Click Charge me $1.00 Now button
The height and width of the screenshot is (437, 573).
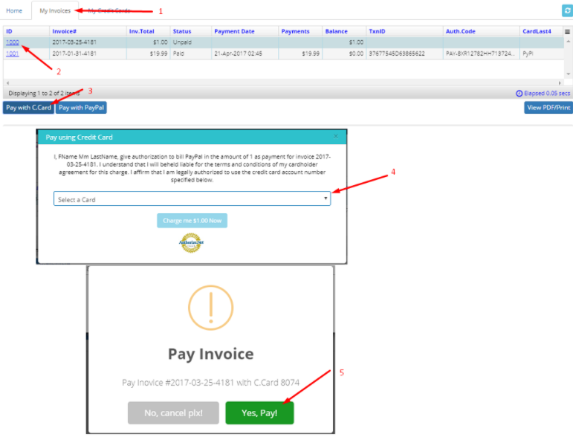[192, 221]
